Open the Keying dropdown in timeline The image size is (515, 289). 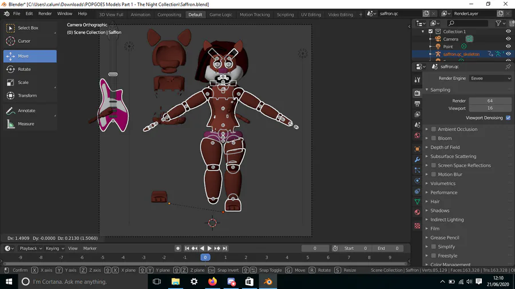tap(55, 248)
